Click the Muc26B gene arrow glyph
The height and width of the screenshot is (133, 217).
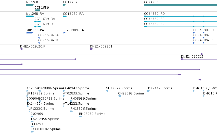click(x=30, y=5)
